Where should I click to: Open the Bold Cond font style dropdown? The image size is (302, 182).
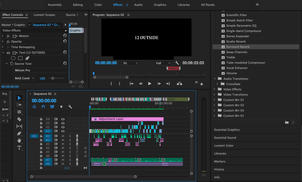pyautogui.click(x=24, y=78)
